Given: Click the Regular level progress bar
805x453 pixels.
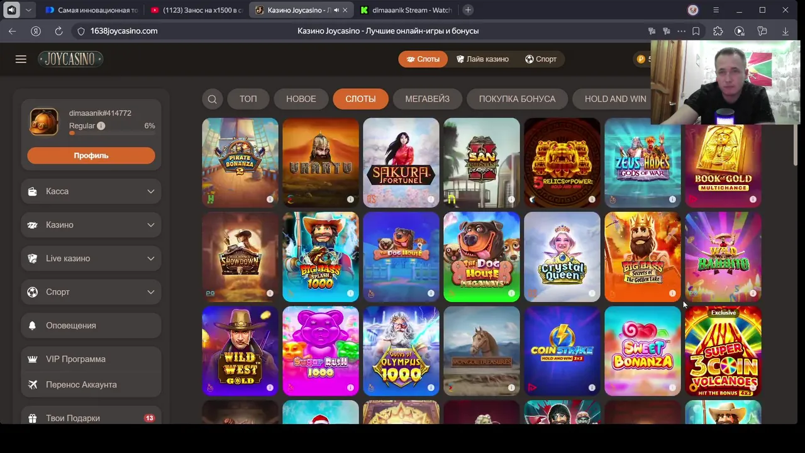Looking at the screenshot, I should (x=112, y=133).
